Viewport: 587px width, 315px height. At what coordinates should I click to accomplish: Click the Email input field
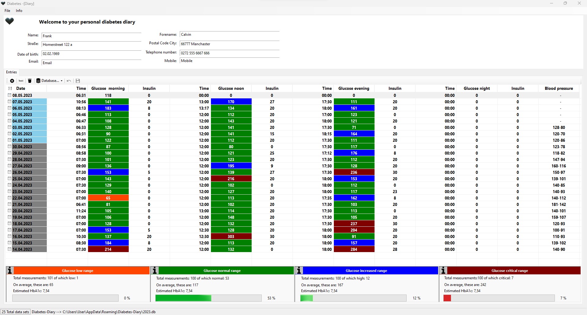(91, 63)
